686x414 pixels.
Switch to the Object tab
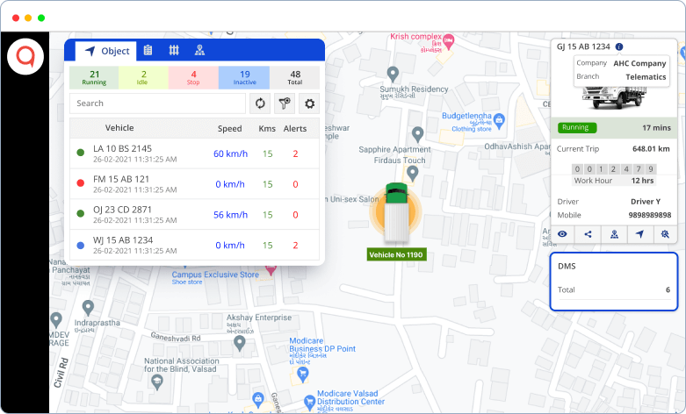(106, 51)
